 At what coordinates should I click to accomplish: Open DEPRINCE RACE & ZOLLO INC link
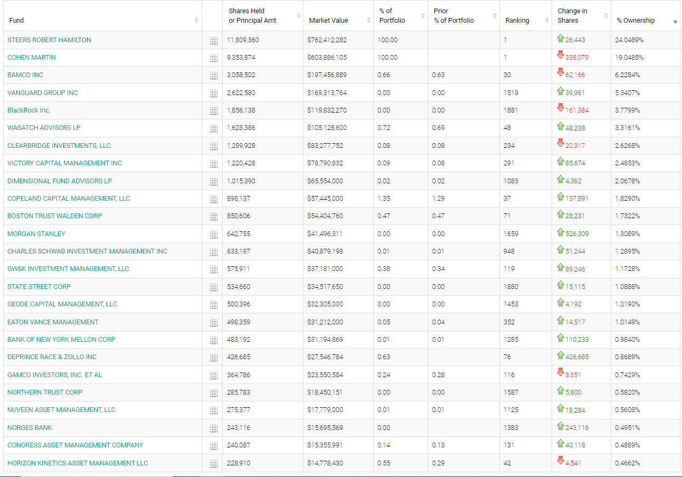52,357
